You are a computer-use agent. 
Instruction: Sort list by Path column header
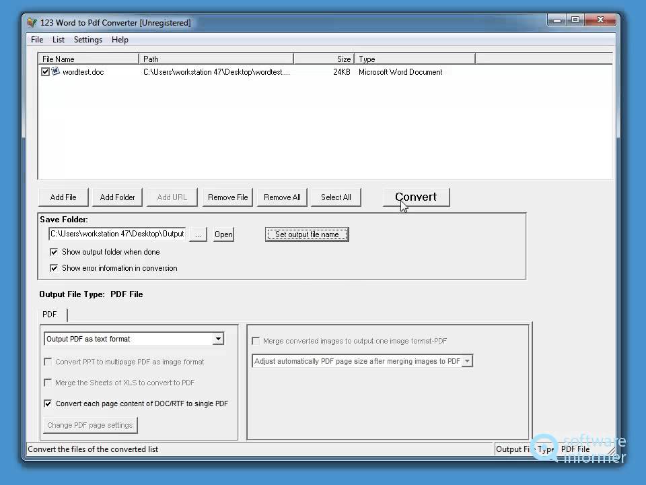click(216, 59)
